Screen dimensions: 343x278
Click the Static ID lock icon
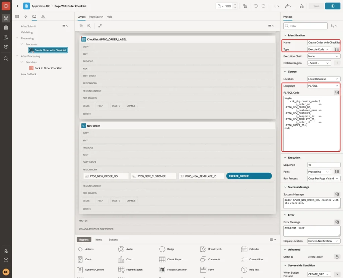coord(337,257)
